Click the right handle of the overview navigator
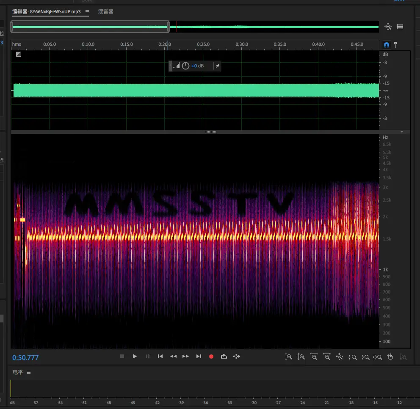The width and height of the screenshot is (420, 409). point(169,27)
